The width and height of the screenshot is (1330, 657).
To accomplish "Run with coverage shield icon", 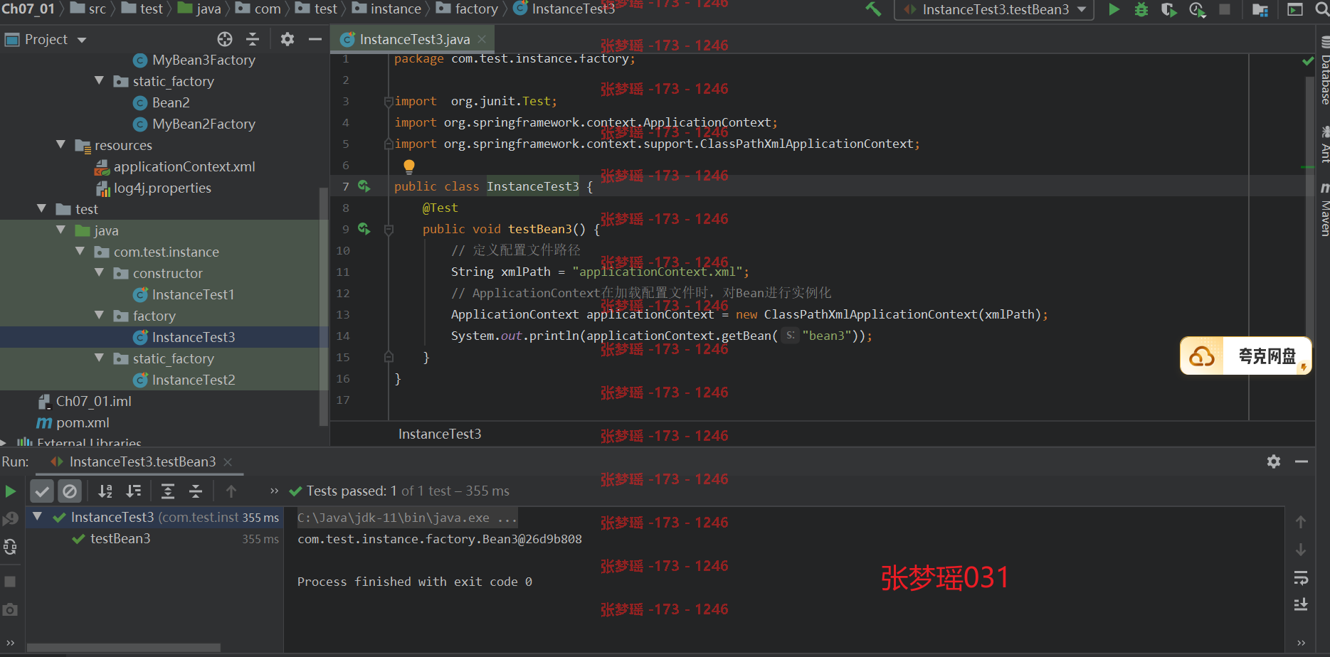I will (x=1168, y=10).
